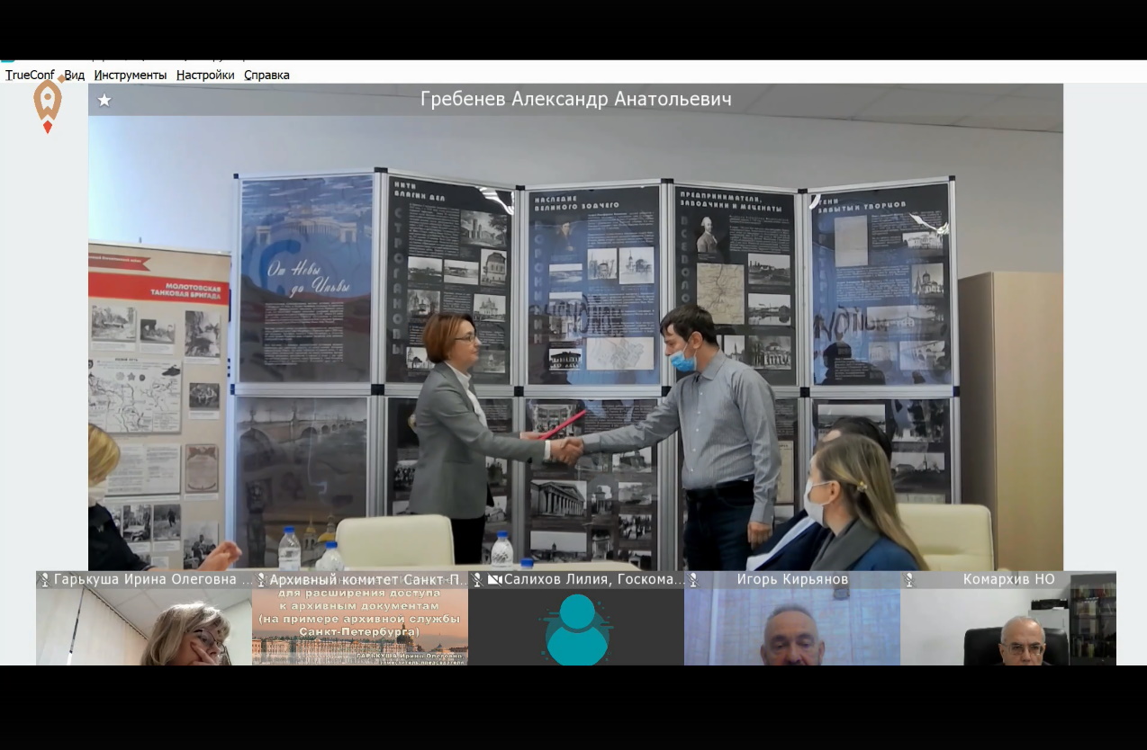Click the star icon on main video
Image resolution: width=1147 pixels, height=750 pixels.
(x=104, y=100)
